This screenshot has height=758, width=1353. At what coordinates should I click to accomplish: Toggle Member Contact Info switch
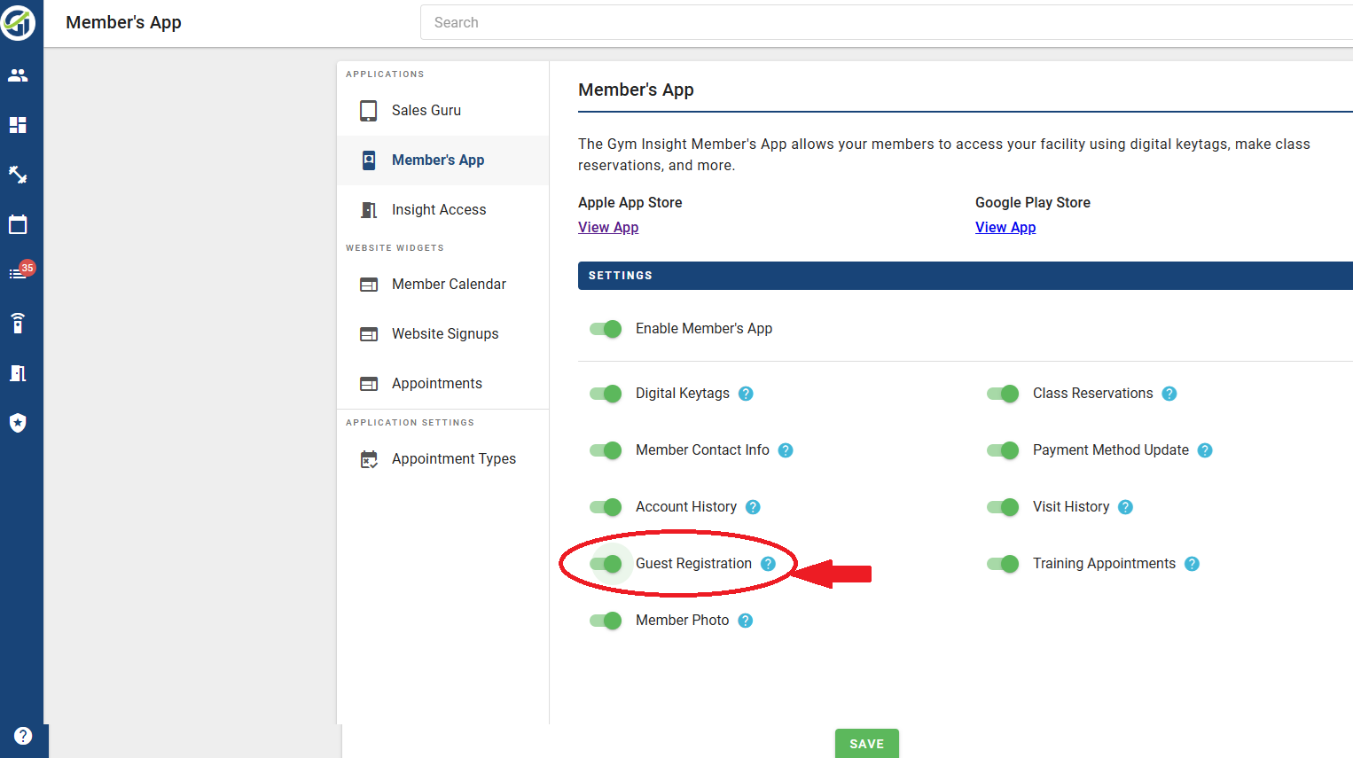pos(606,450)
